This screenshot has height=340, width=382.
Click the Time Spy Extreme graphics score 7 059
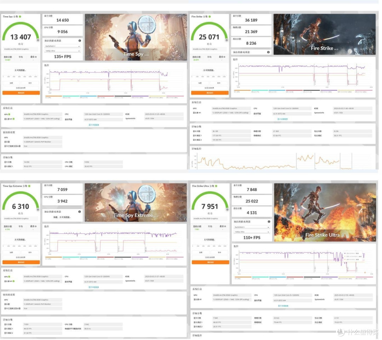[63, 190]
